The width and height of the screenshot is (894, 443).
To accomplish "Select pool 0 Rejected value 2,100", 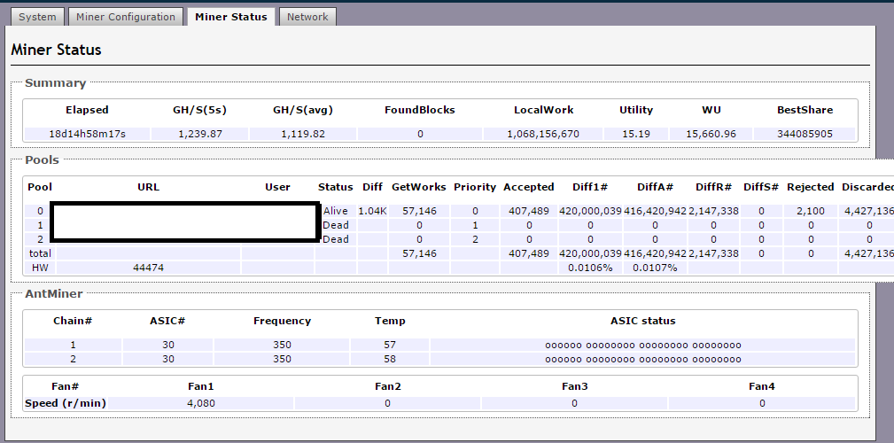I will pos(810,211).
